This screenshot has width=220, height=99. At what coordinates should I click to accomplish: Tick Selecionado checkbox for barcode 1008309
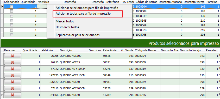point(12,11)
